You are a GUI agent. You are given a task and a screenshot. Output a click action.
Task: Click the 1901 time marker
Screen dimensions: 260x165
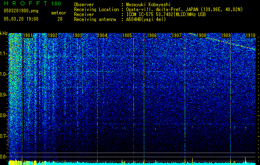point(28,35)
